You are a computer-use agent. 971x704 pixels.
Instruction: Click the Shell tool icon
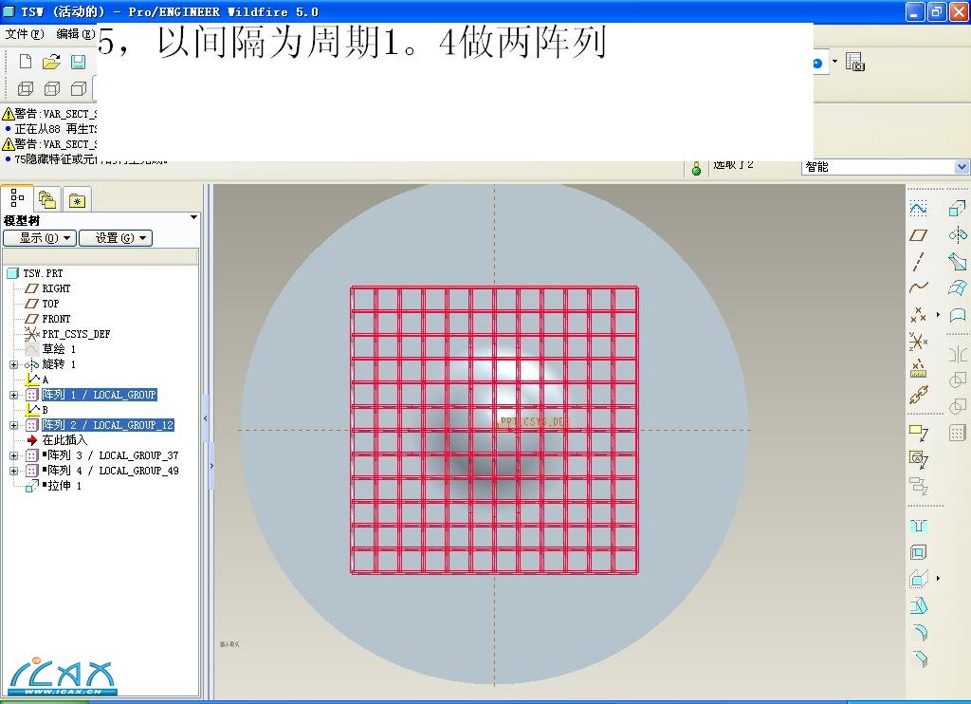pyautogui.click(x=918, y=552)
